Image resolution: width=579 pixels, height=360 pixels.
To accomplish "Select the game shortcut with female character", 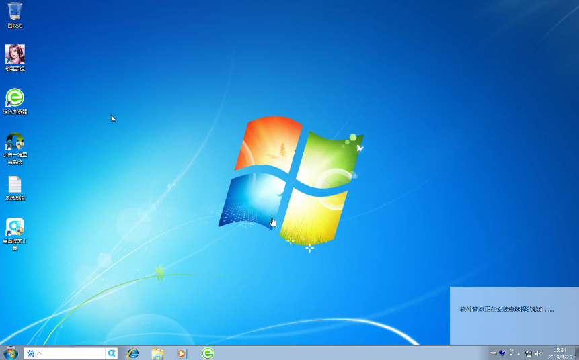I will coord(15,58).
